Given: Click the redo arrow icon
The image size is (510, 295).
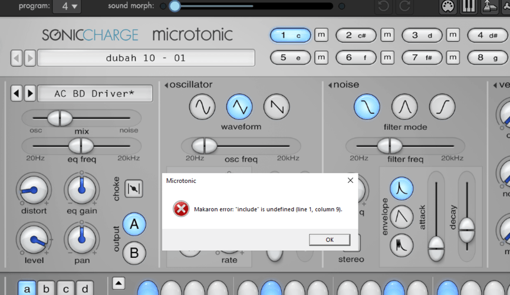Looking at the screenshot, I should click(x=404, y=6).
